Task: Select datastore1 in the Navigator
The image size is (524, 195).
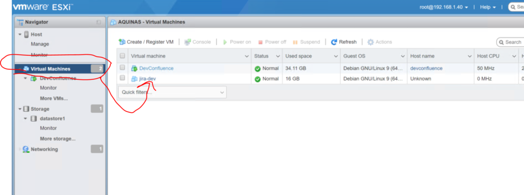Action: click(x=52, y=119)
